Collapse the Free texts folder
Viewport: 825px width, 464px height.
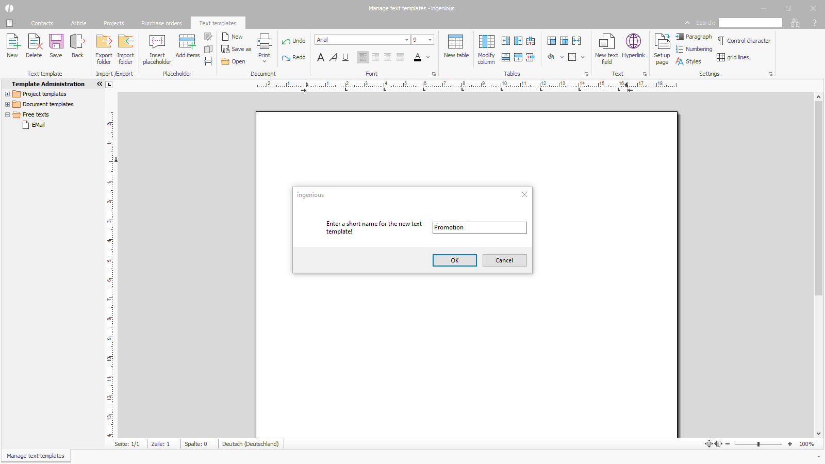8,115
